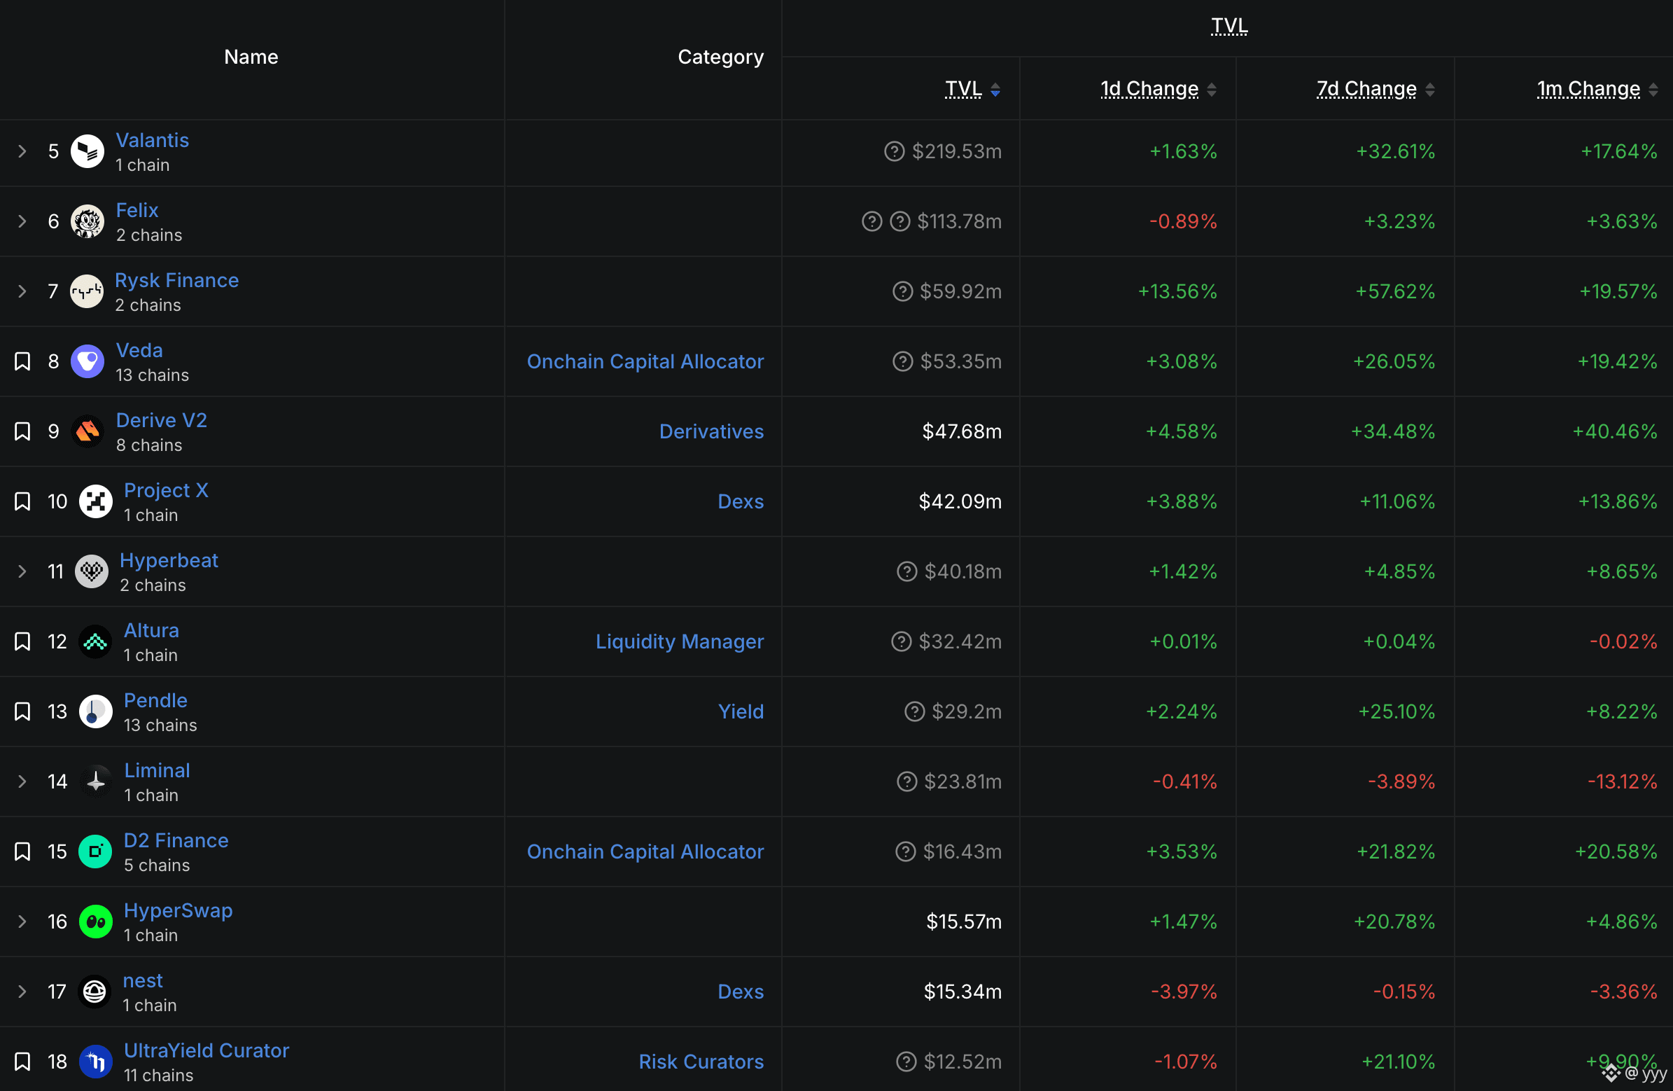This screenshot has width=1673, height=1091.
Task: Open the Yield category link
Action: tap(741, 711)
